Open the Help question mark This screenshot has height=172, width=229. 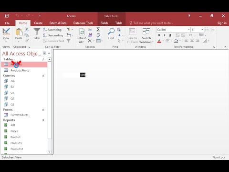[x=189, y=16]
